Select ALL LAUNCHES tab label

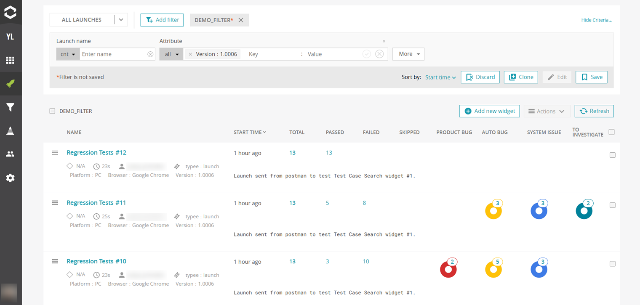[82, 20]
